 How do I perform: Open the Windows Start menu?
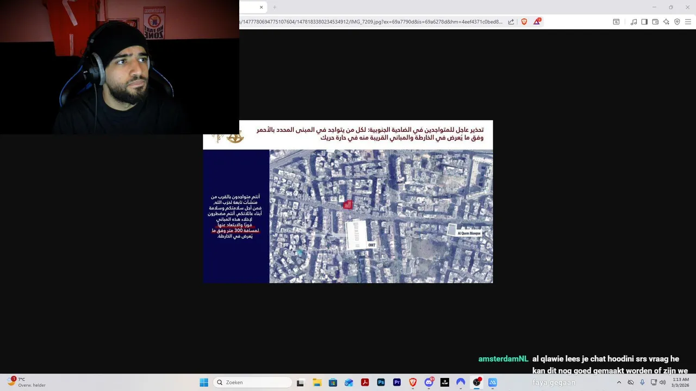pos(204,382)
